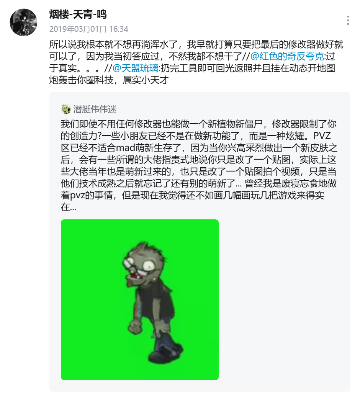Viewport: 360px width, 397px height.
Task: Click the poster's dark profile avatar
Action: 23,22
